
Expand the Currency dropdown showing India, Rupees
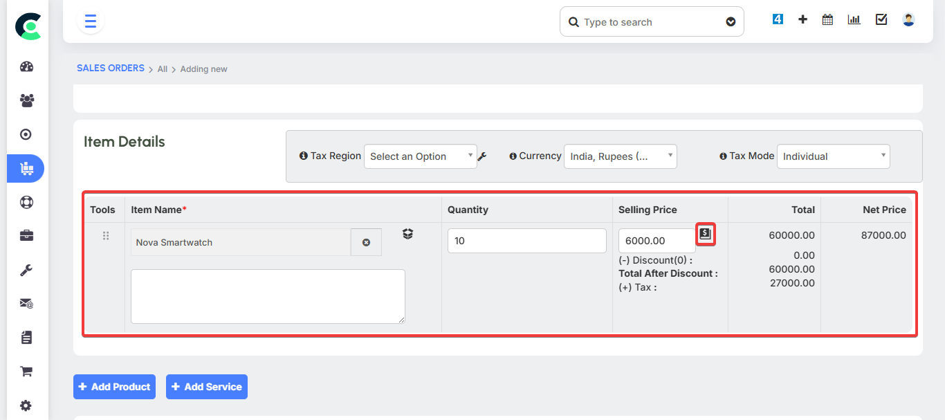tap(620, 156)
